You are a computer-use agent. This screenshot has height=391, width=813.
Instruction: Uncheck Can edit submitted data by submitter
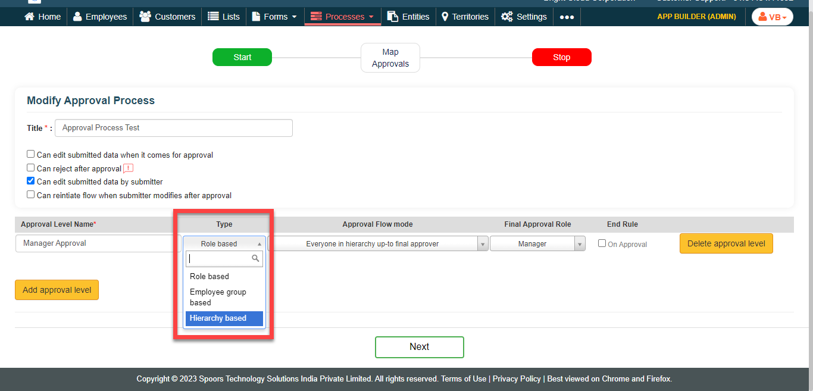point(31,181)
